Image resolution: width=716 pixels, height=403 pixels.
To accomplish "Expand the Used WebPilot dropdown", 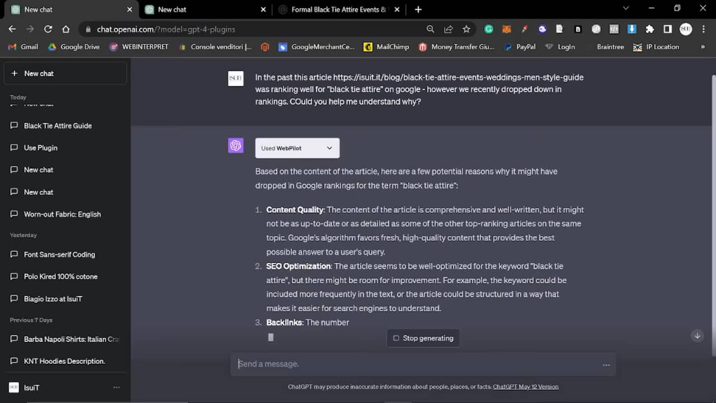I will click(x=297, y=148).
